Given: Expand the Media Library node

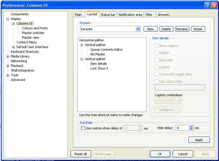Looking at the screenshot, I should (x=8, y=56).
